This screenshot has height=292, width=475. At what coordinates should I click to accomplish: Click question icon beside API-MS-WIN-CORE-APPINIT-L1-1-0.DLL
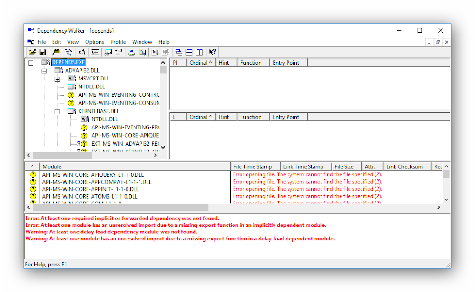[x=33, y=189]
